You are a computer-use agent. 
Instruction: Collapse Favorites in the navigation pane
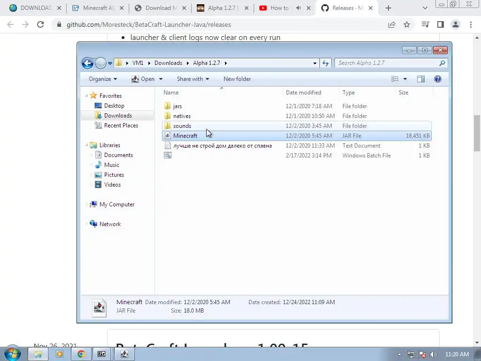[x=86, y=95]
